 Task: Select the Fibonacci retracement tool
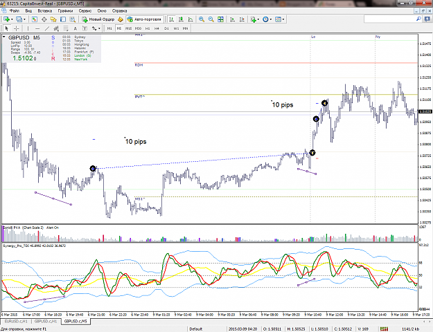pos(66,28)
